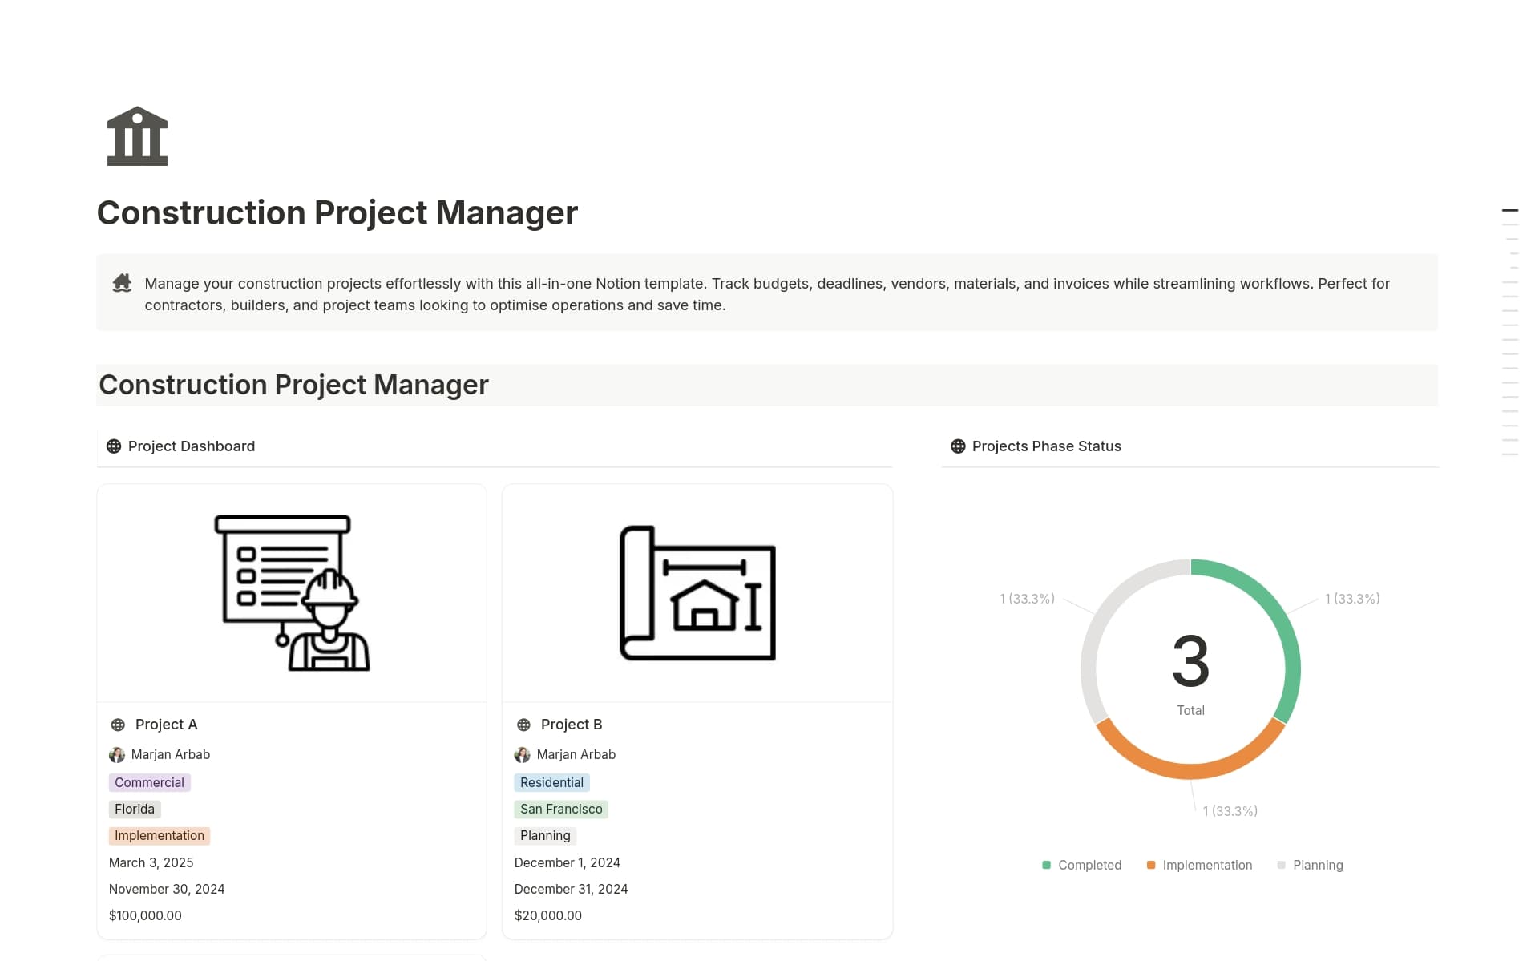Select the Commercial tag on Project A
Image resolution: width=1539 pixels, height=961 pixels.
tap(149, 782)
